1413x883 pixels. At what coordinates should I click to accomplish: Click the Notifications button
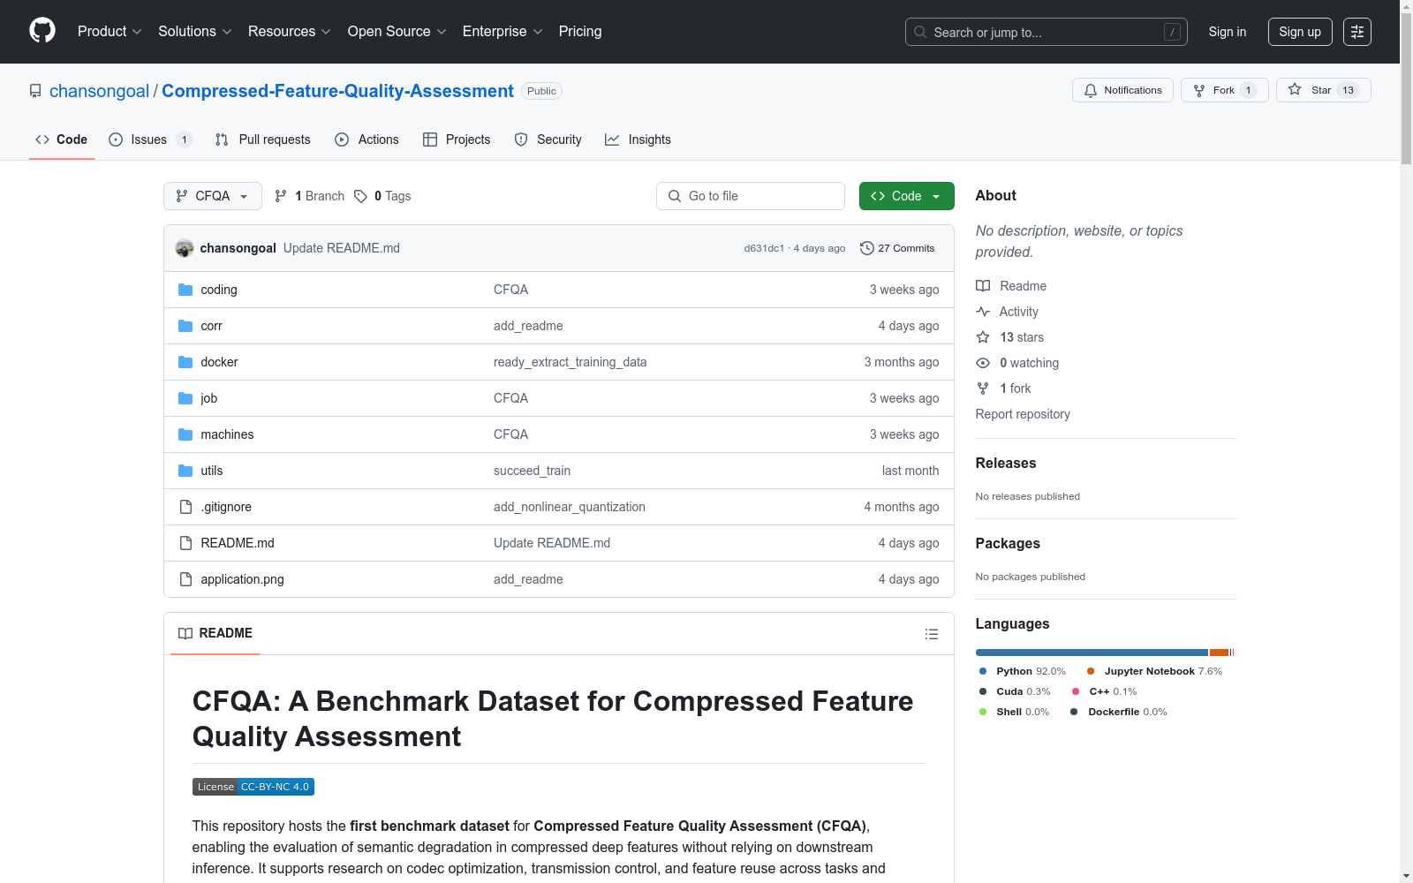point(1122,90)
